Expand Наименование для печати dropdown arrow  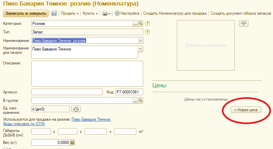click(141, 49)
